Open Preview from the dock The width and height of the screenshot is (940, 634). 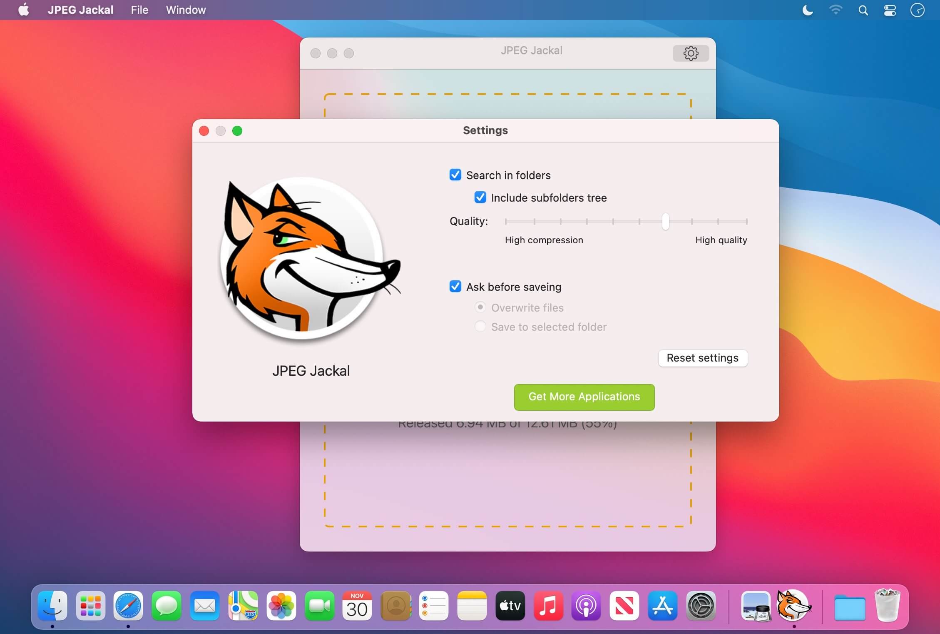754,606
